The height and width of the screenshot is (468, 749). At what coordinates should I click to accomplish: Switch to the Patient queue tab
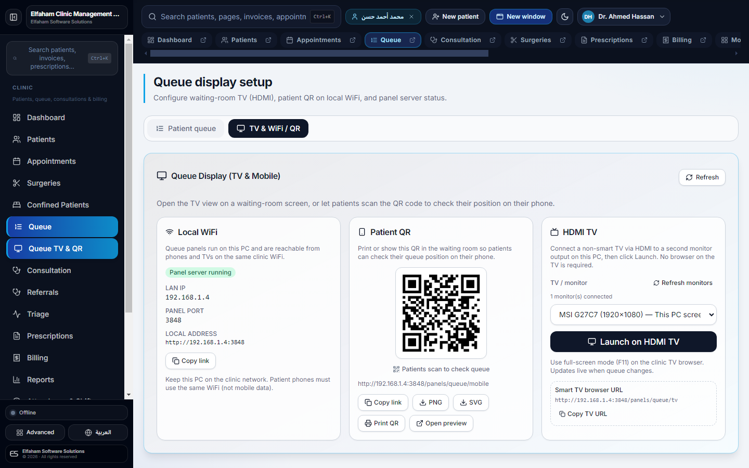pos(186,128)
